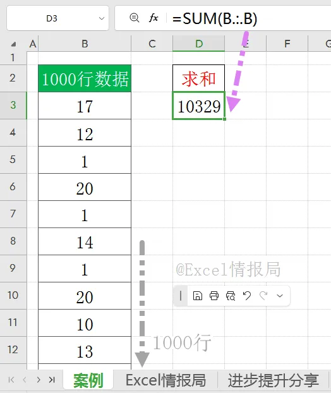This screenshot has width=331, height=393.
Task: Open the Name Box dropdown arrow
Action: point(102,18)
